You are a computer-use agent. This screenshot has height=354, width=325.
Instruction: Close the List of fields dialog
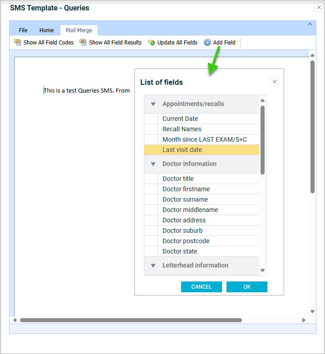tap(275, 82)
